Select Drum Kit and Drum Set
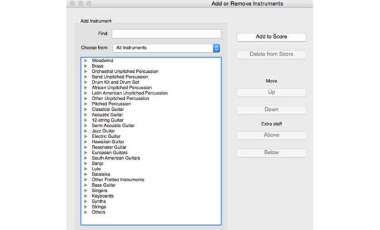The width and height of the screenshot is (380, 230). point(115,82)
